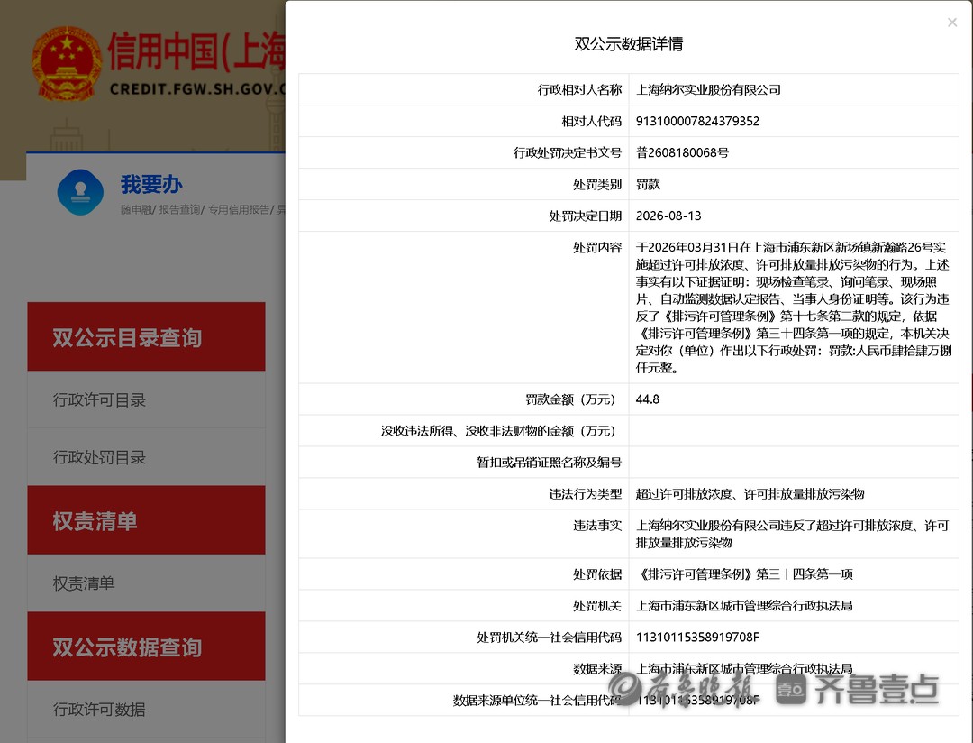This screenshot has width=973, height=743.
Task: Click the blue 我要办 stamp icon
Action: 80,192
